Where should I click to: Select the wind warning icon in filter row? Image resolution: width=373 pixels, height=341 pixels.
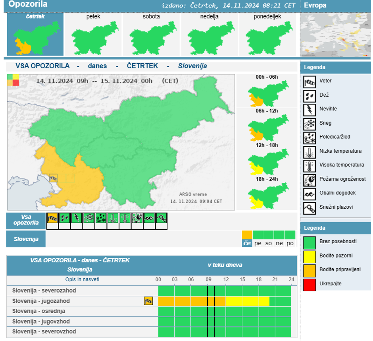coord(52,218)
